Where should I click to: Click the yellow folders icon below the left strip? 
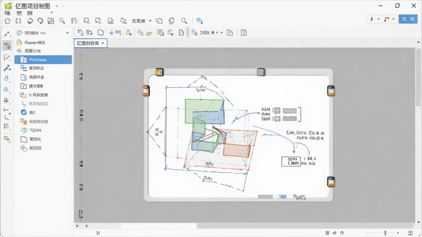tap(7, 139)
